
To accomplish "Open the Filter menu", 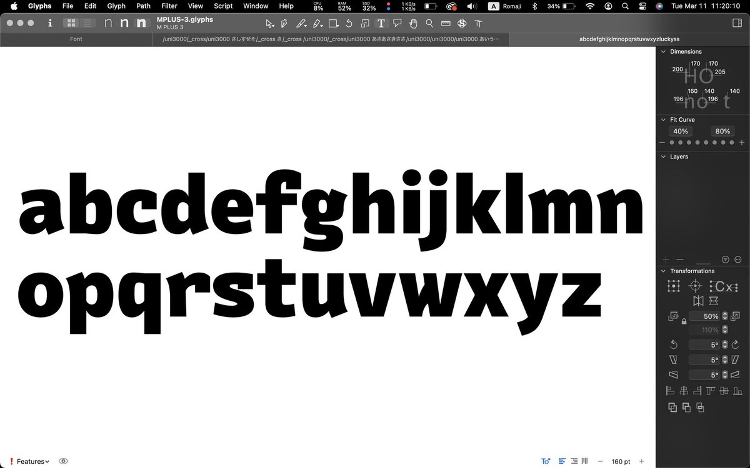I will [169, 6].
